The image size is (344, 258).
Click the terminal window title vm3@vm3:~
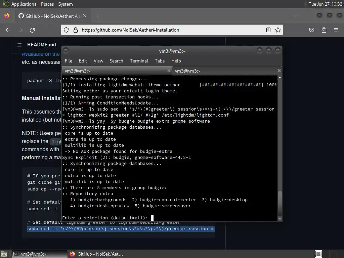click(x=172, y=51)
